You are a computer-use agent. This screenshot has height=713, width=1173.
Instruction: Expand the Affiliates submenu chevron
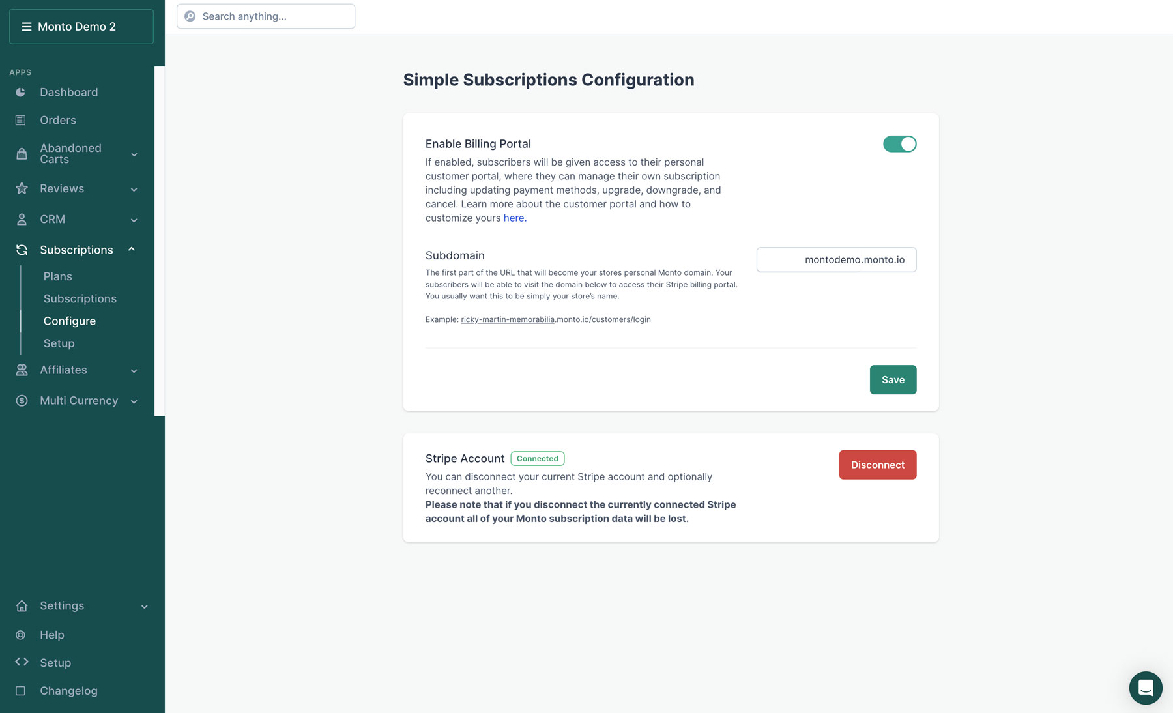coord(134,370)
